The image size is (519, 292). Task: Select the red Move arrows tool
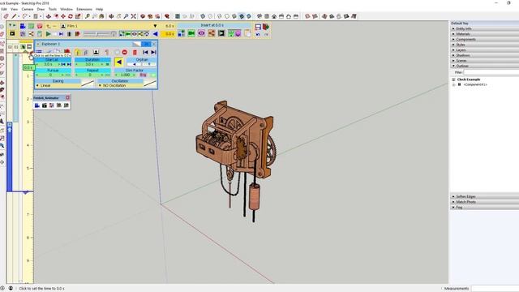click(x=63, y=16)
